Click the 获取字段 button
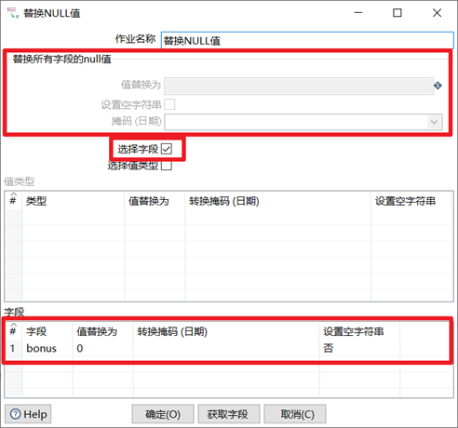Screen dimensions: 458x428 [x=229, y=414]
